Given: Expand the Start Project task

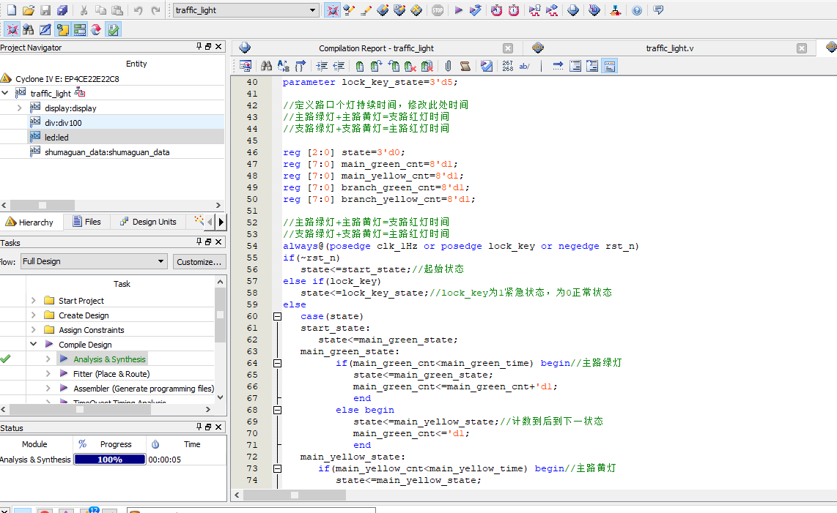Looking at the screenshot, I should point(34,301).
